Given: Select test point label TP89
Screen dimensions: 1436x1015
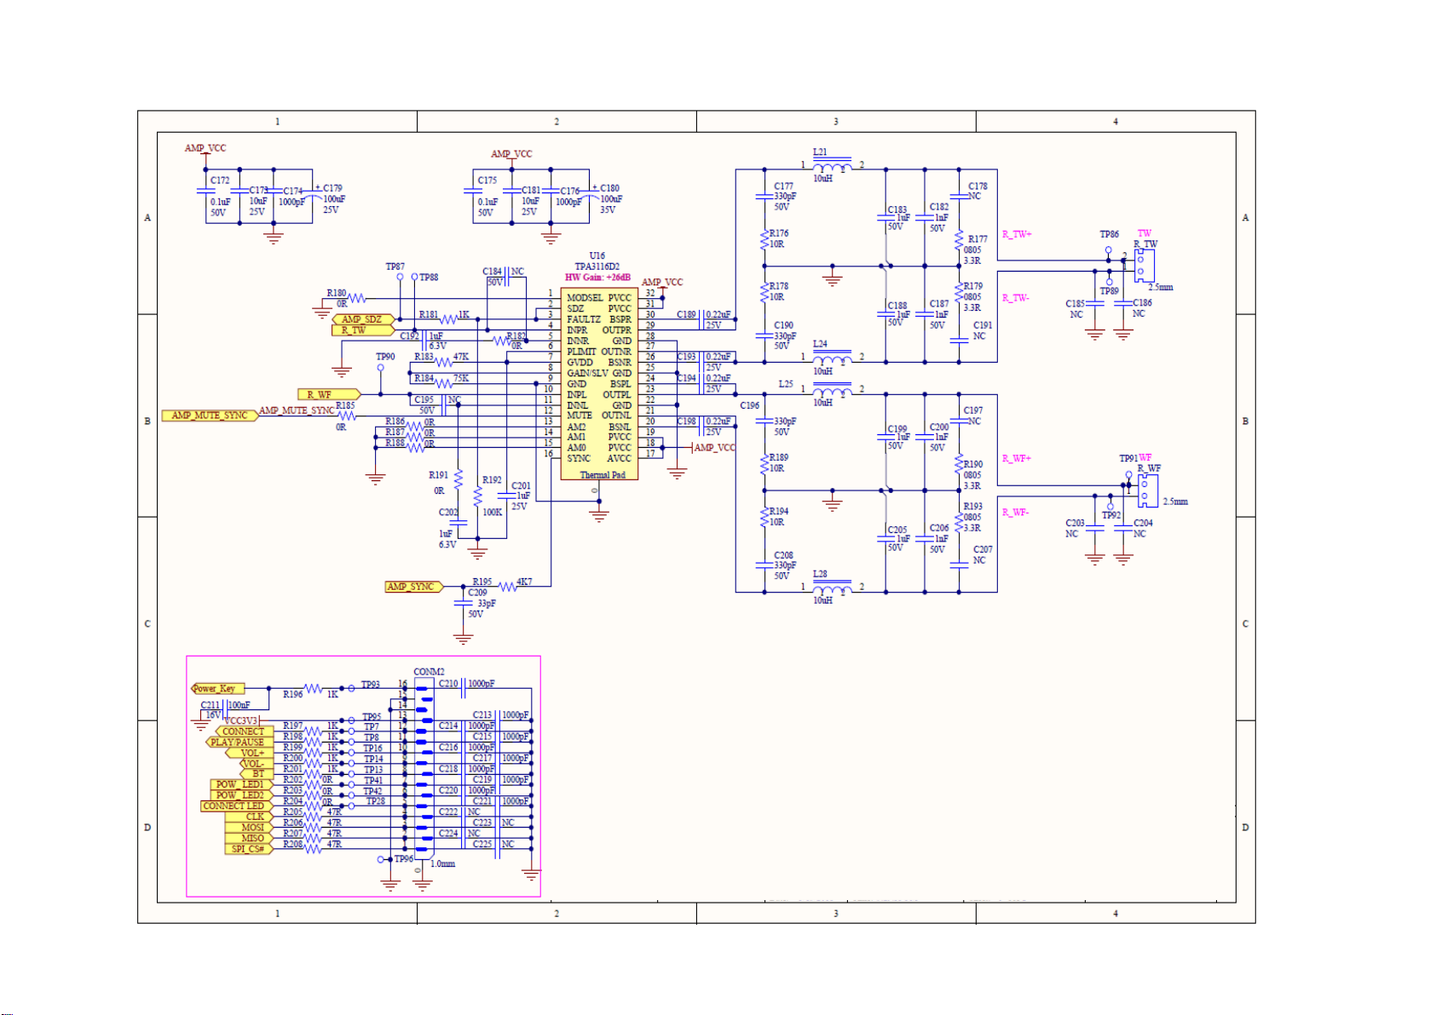Looking at the screenshot, I should (1109, 291).
